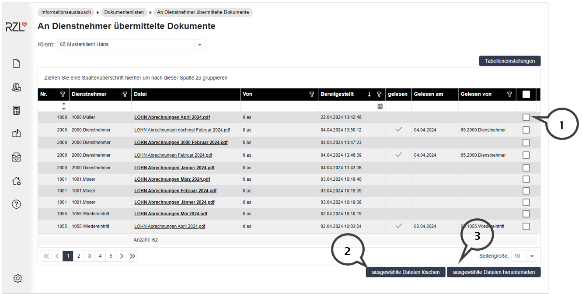
Task: Toggle the select-all checkbox in table header
Action: point(526,94)
